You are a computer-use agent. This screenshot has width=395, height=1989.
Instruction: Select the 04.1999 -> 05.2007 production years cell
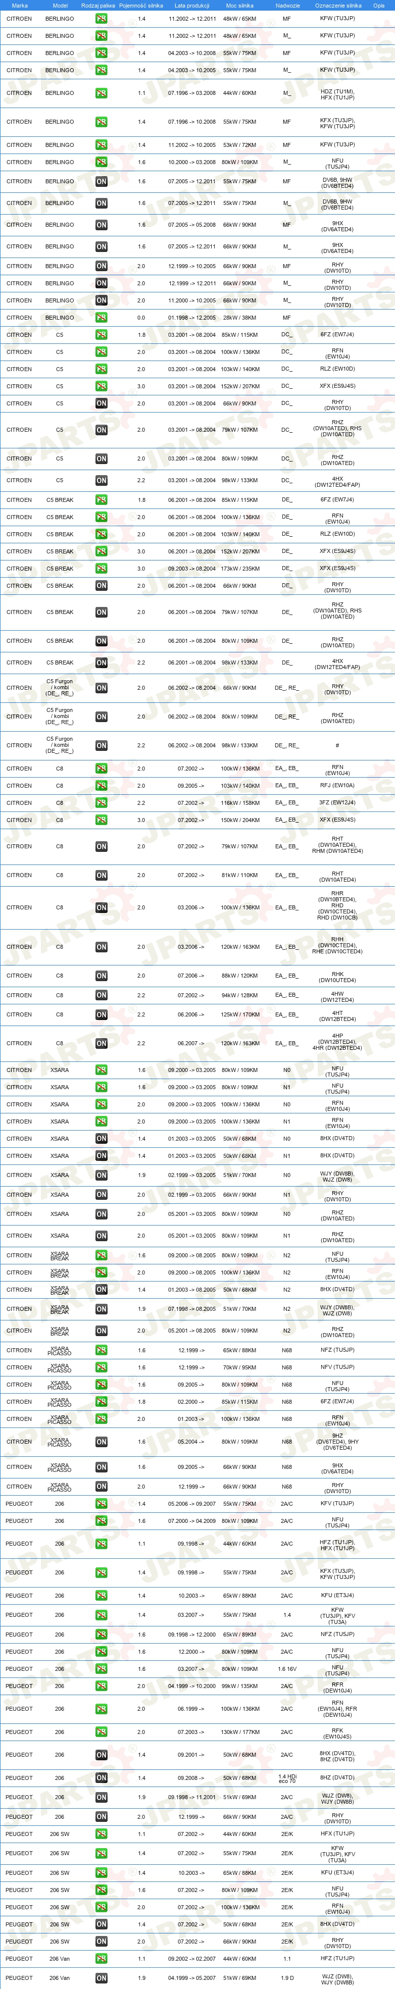(x=192, y=1978)
